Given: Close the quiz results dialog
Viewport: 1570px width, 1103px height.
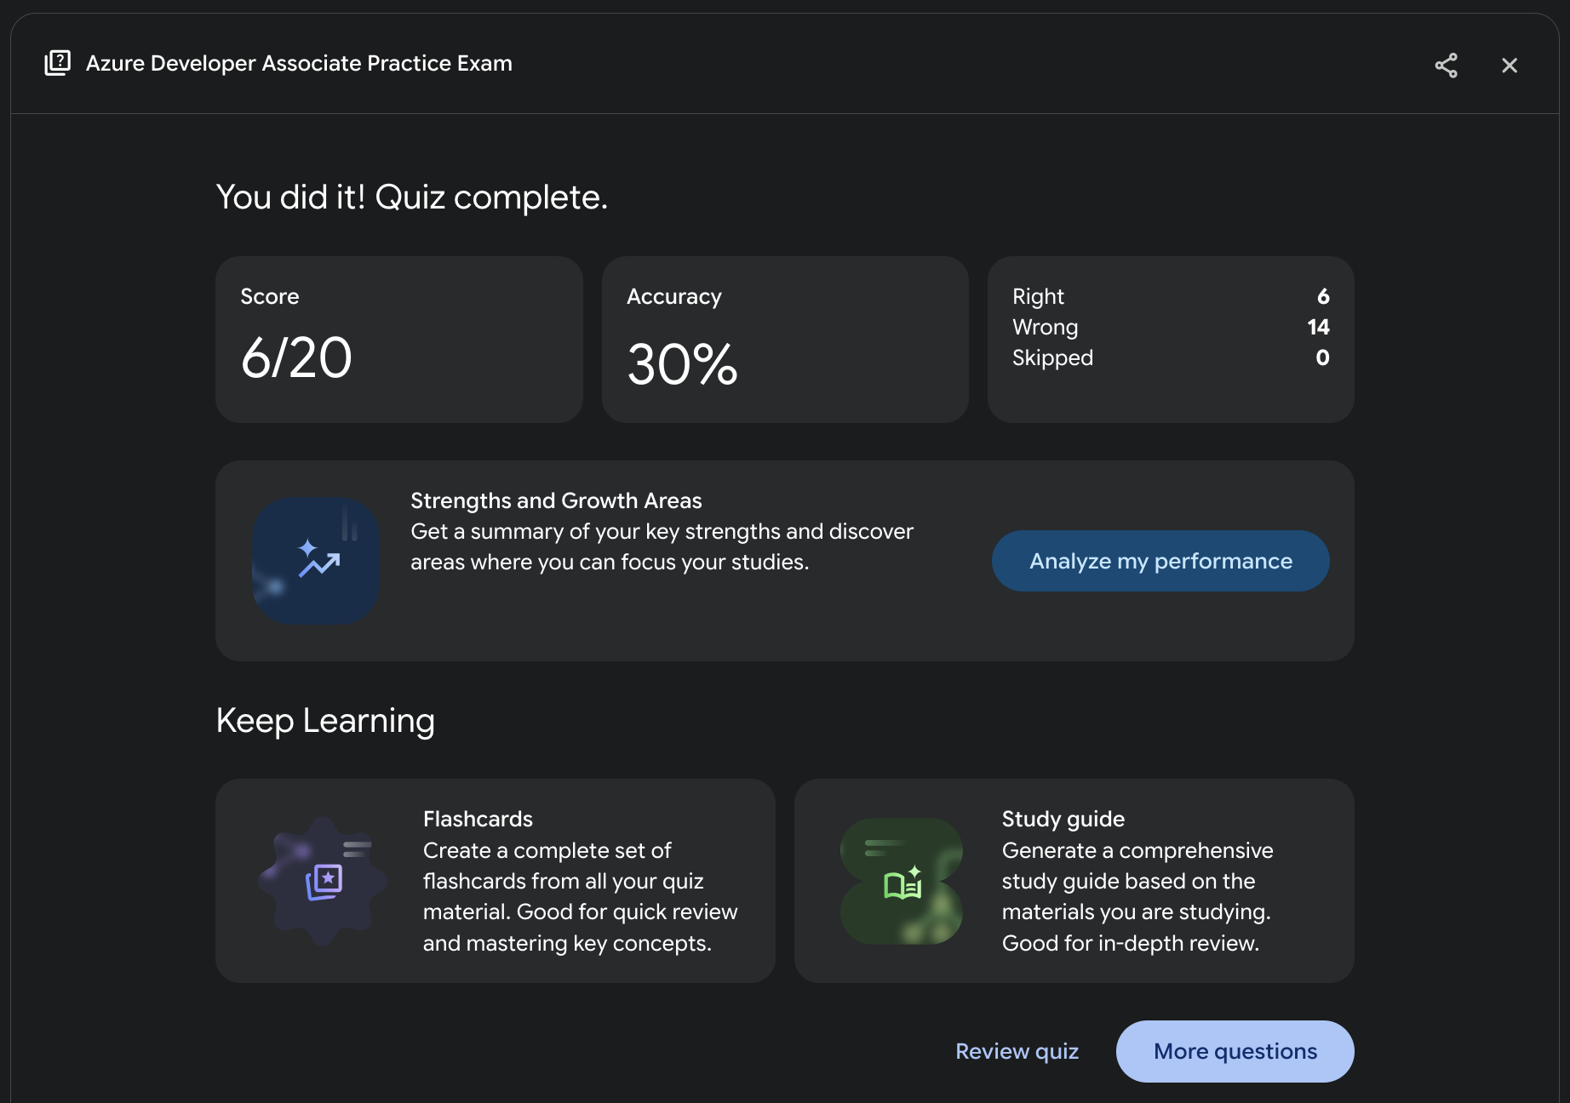Looking at the screenshot, I should point(1509,66).
